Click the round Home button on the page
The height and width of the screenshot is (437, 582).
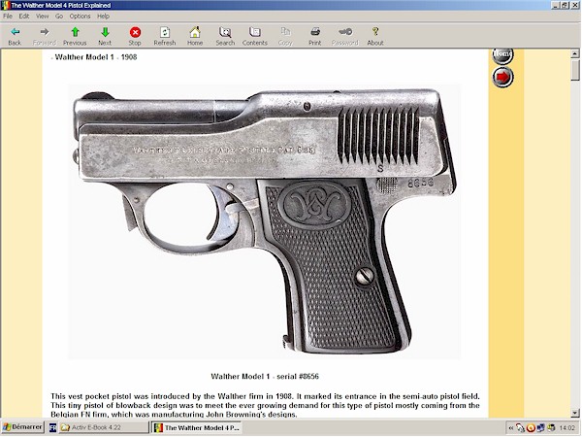tap(502, 55)
